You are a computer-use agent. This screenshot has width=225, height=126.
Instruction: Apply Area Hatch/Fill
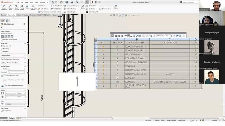92,12
